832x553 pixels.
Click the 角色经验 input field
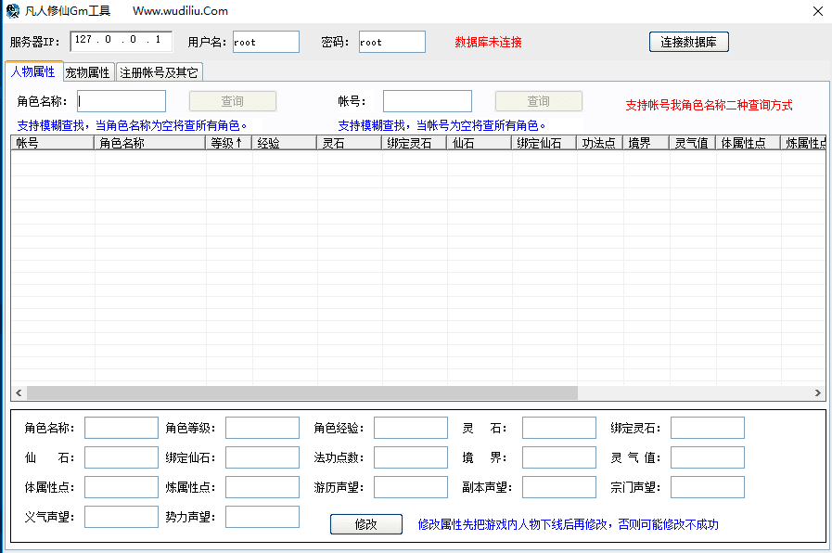point(411,428)
